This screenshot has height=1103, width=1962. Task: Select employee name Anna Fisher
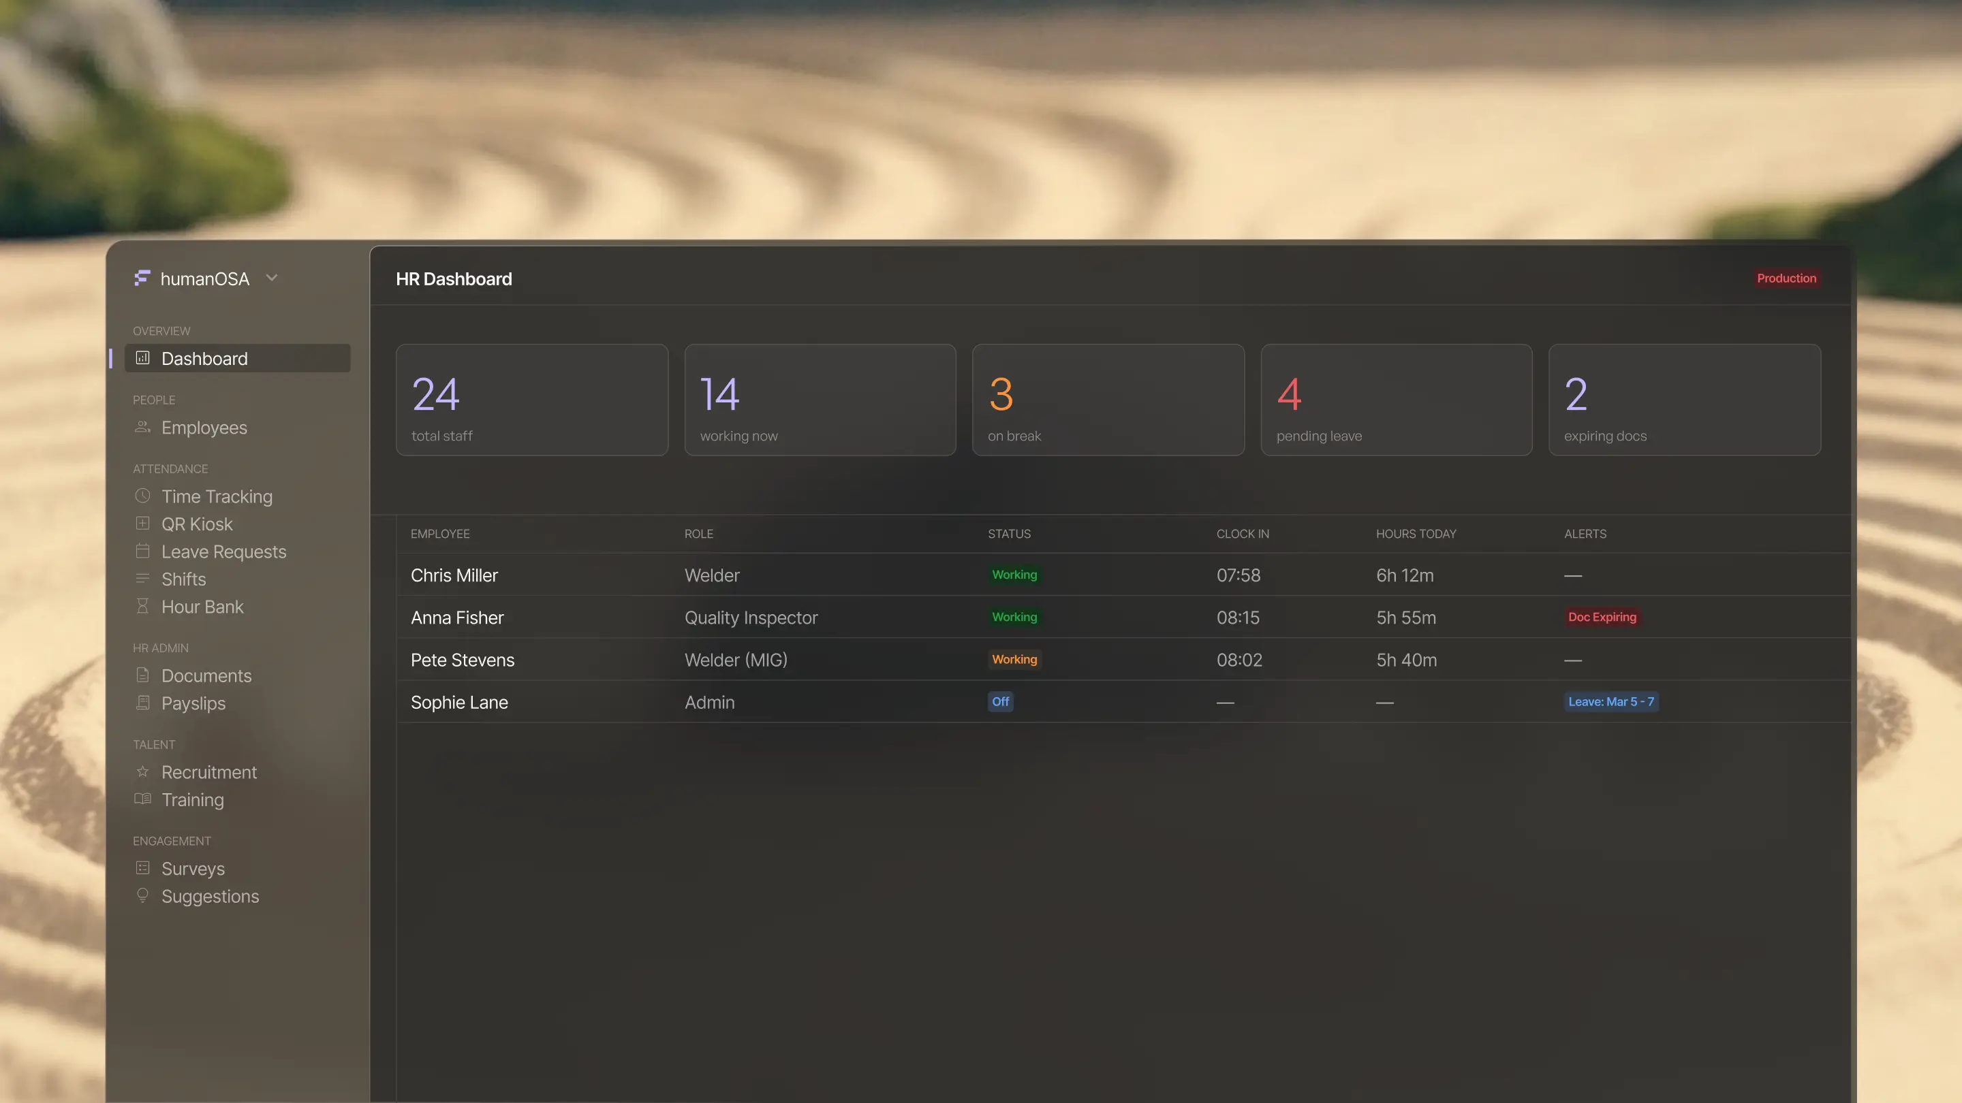(457, 618)
